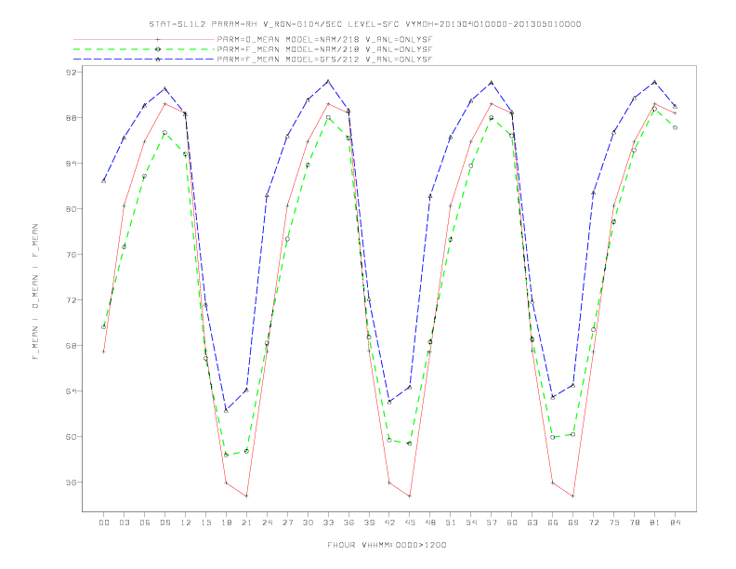736x569 pixels.
Task: Click green NAM circle marker at forecast hour 18
Action: point(226,455)
